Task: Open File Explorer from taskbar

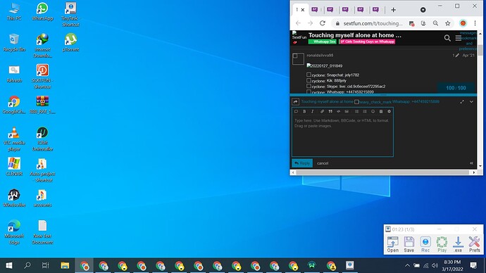Action: (65, 265)
